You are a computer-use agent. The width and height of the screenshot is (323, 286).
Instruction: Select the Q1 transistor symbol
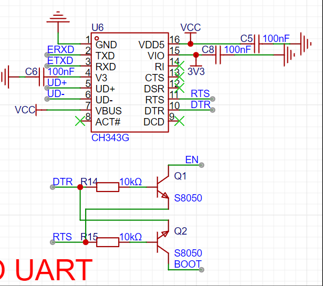pyautogui.click(x=163, y=187)
